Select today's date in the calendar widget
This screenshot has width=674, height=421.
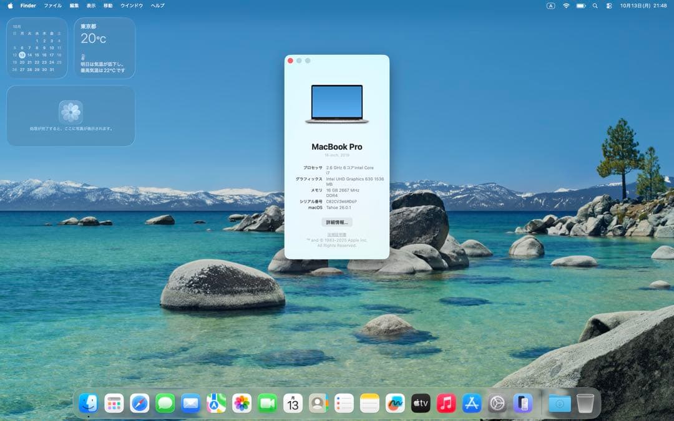[x=22, y=54]
